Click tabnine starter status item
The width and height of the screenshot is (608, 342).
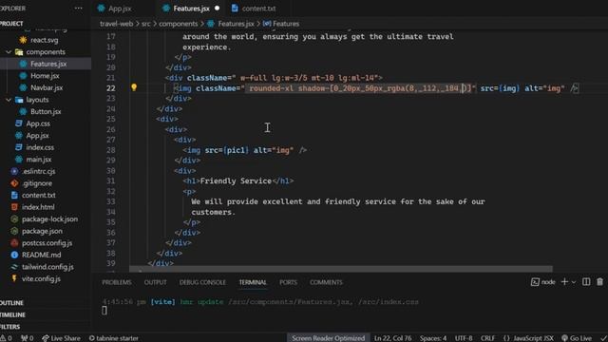coord(114,338)
